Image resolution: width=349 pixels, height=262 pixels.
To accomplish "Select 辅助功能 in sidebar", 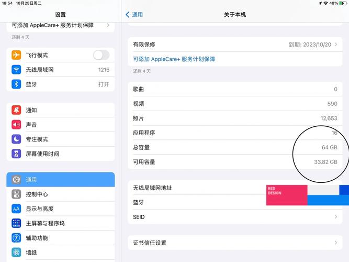I will [61, 238].
